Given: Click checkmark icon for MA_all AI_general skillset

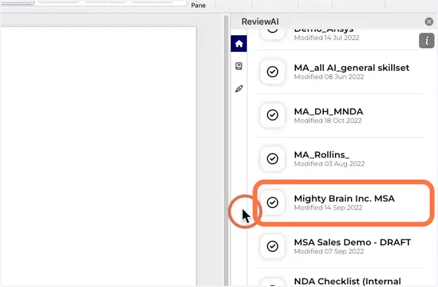Looking at the screenshot, I should coord(272,72).
